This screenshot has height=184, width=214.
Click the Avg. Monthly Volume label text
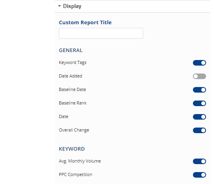pos(80,161)
